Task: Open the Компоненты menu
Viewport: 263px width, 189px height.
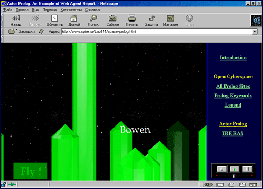Action: coord(71,10)
